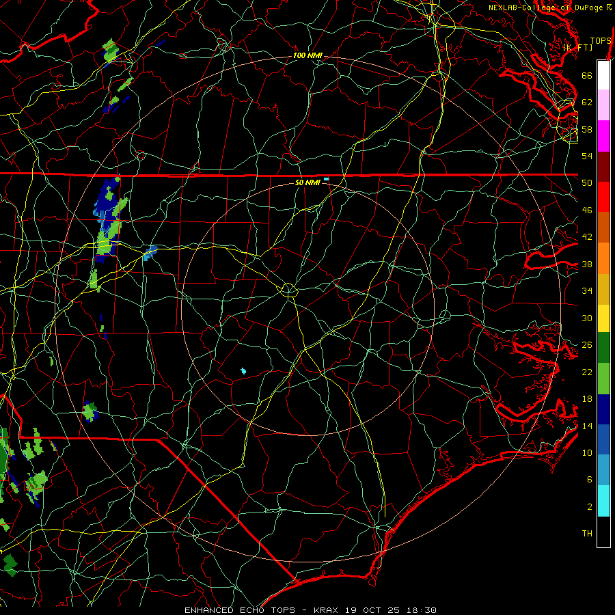Click the tiny cyan echo beside the 50 NMI label
The height and width of the screenshot is (615, 615).
point(326,179)
